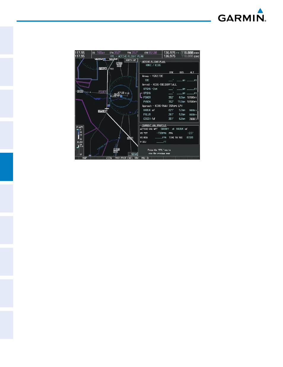This screenshot has height=367, width=283.
Task: Click the GS 165KT ground speed field
Action: 98,53
